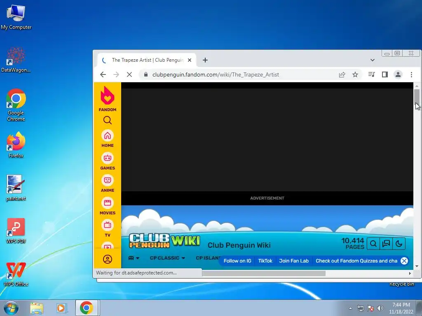Click vertical scrollbar down arrow
Screen dimensions: 422x316
417,266
